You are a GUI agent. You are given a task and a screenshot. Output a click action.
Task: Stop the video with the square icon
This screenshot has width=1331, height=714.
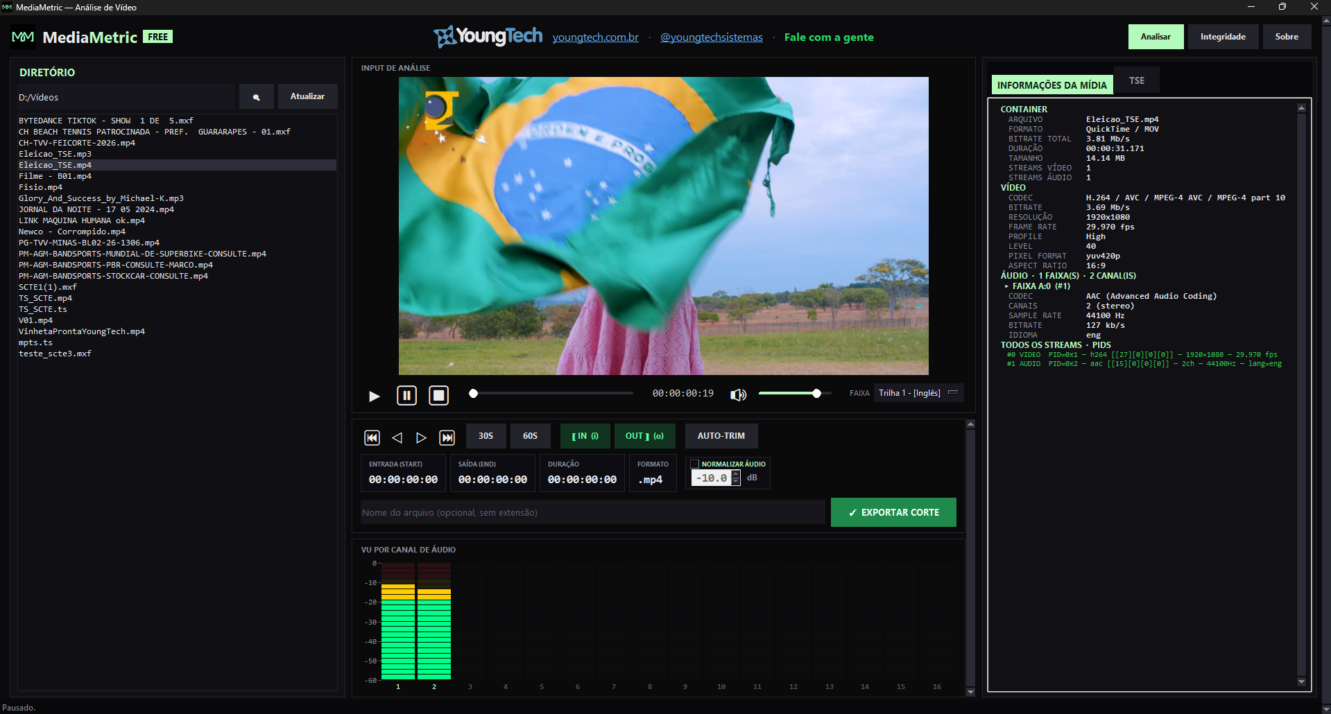(x=438, y=395)
